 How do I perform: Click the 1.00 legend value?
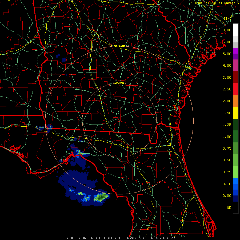pyautogui.click(x=227, y=137)
